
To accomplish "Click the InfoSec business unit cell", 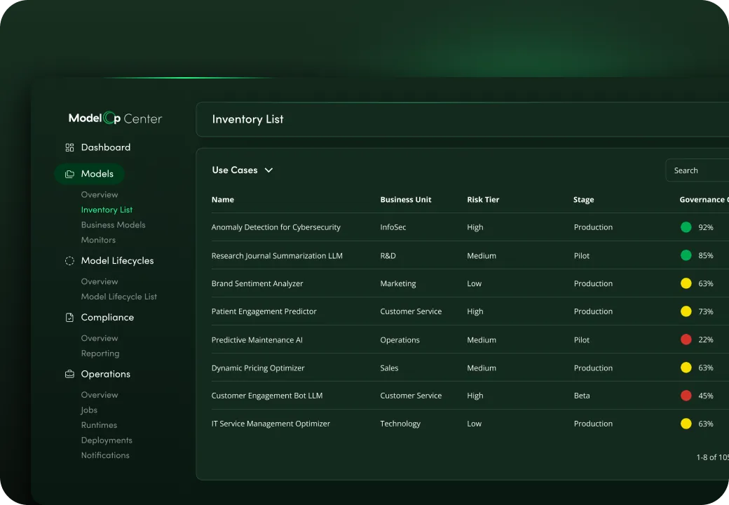I will tap(393, 227).
